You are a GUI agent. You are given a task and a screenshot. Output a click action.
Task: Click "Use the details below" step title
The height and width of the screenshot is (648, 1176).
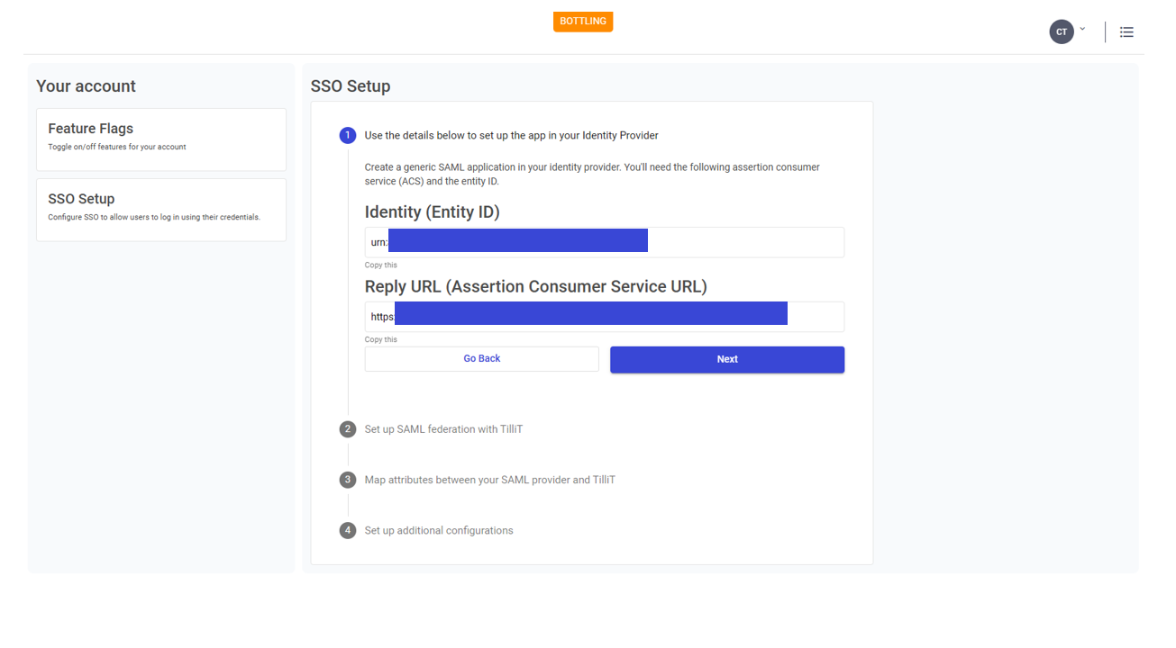coord(512,136)
